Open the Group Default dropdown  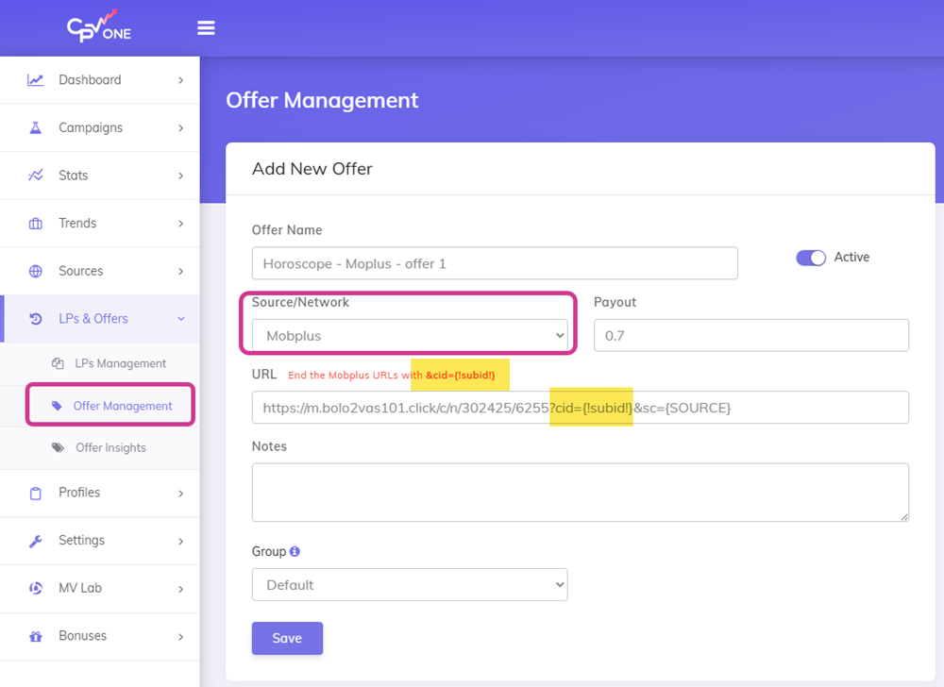pos(410,584)
